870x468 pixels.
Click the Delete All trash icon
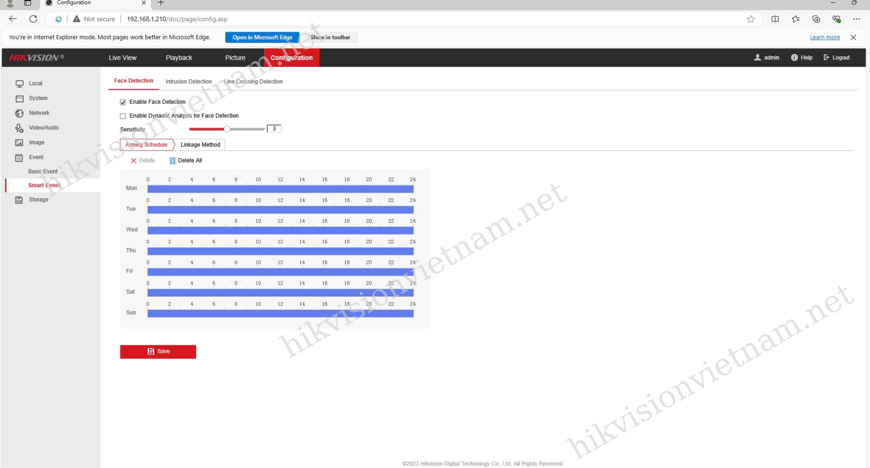pyautogui.click(x=172, y=161)
